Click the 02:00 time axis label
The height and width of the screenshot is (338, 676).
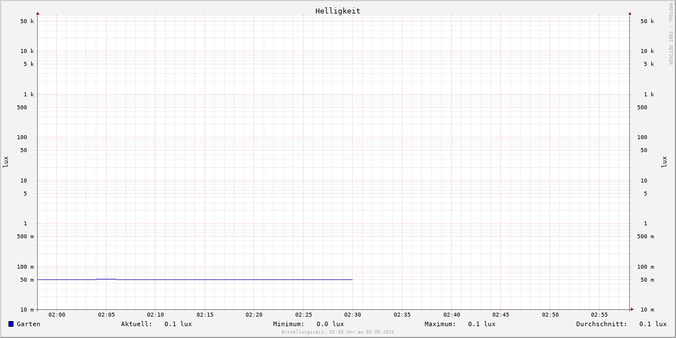coord(57,315)
